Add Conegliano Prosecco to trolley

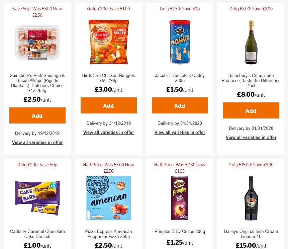click(251, 110)
